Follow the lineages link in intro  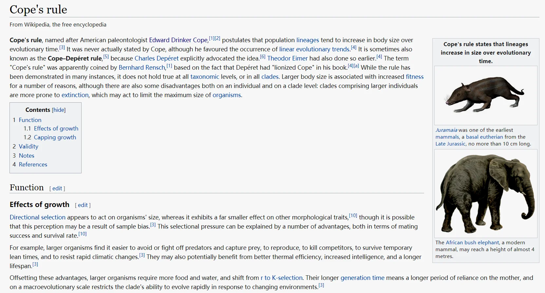tap(308, 40)
